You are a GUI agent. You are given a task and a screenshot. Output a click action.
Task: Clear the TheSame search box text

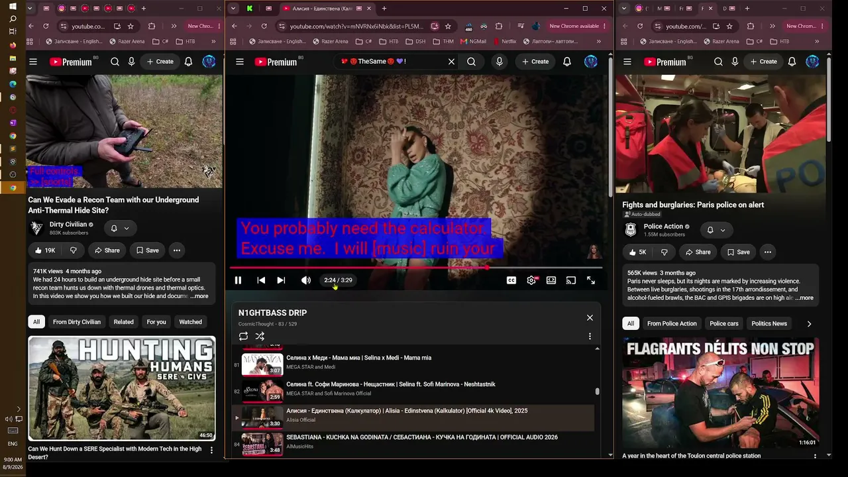click(x=451, y=62)
